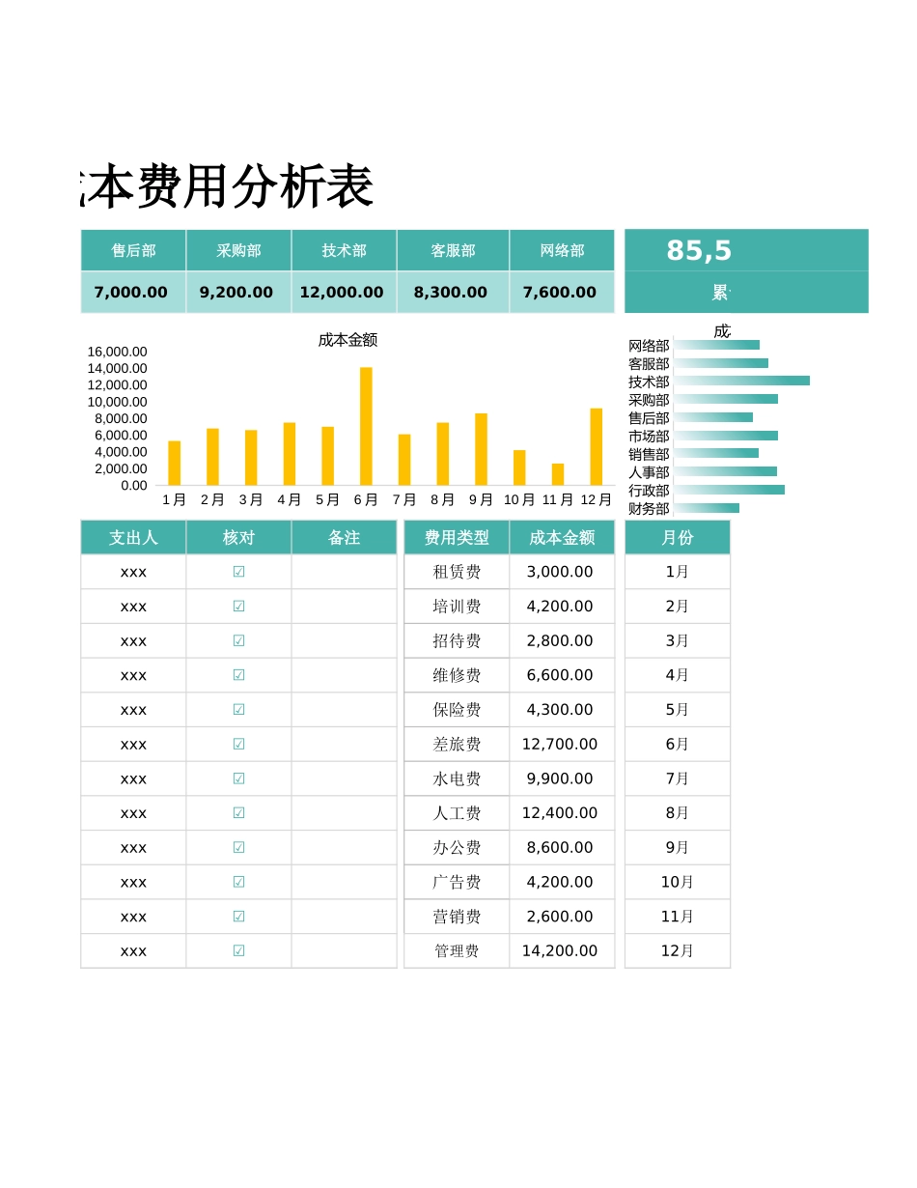Screen dimensions: 917x1188
Task: Select the 月份 column header
Action: 677,537
